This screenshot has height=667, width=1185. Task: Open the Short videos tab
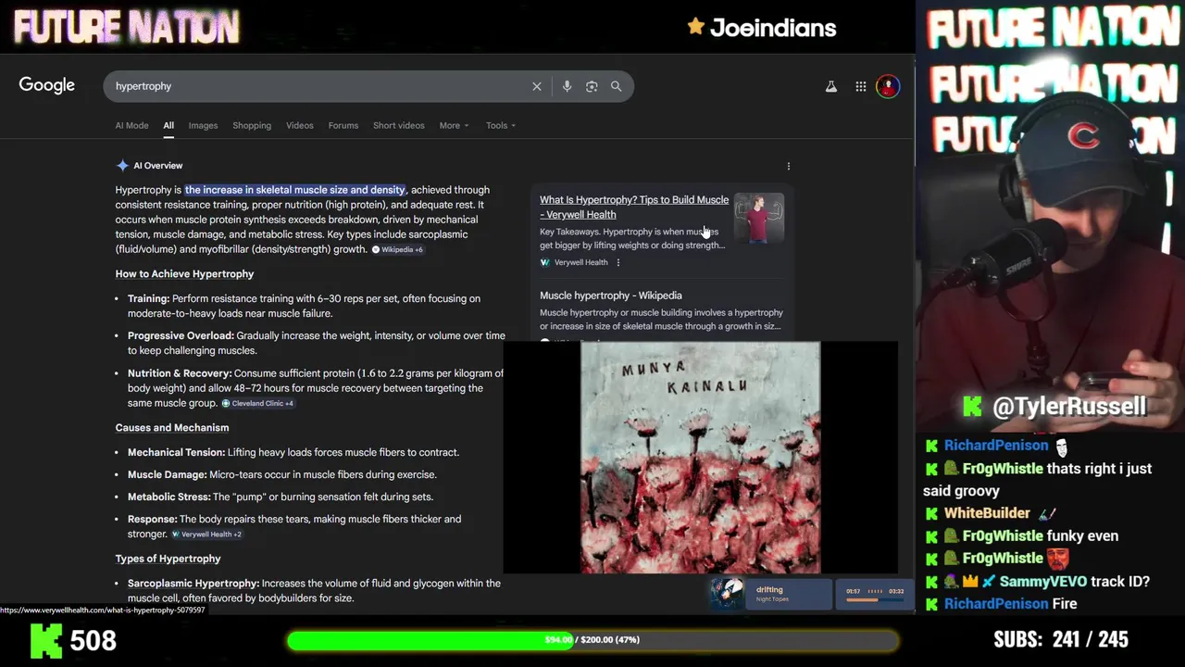399,125
